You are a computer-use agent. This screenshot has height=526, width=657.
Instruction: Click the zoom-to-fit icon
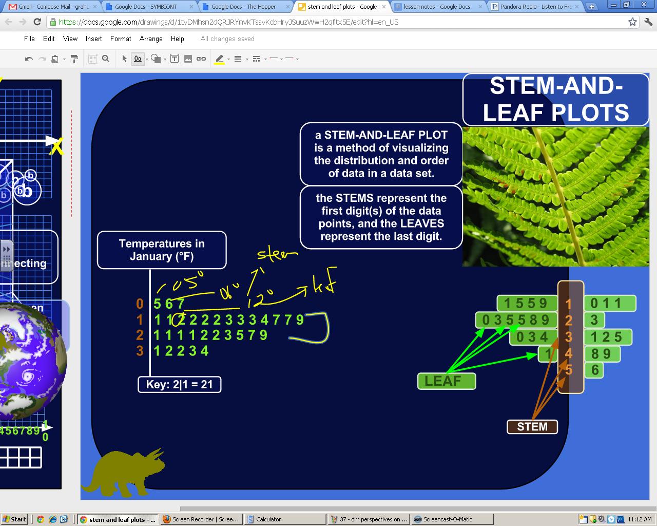[x=92, y=59]
